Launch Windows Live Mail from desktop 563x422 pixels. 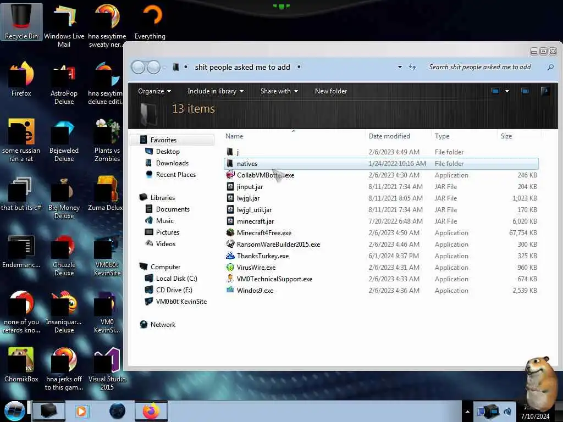click(x=64, y=25)
